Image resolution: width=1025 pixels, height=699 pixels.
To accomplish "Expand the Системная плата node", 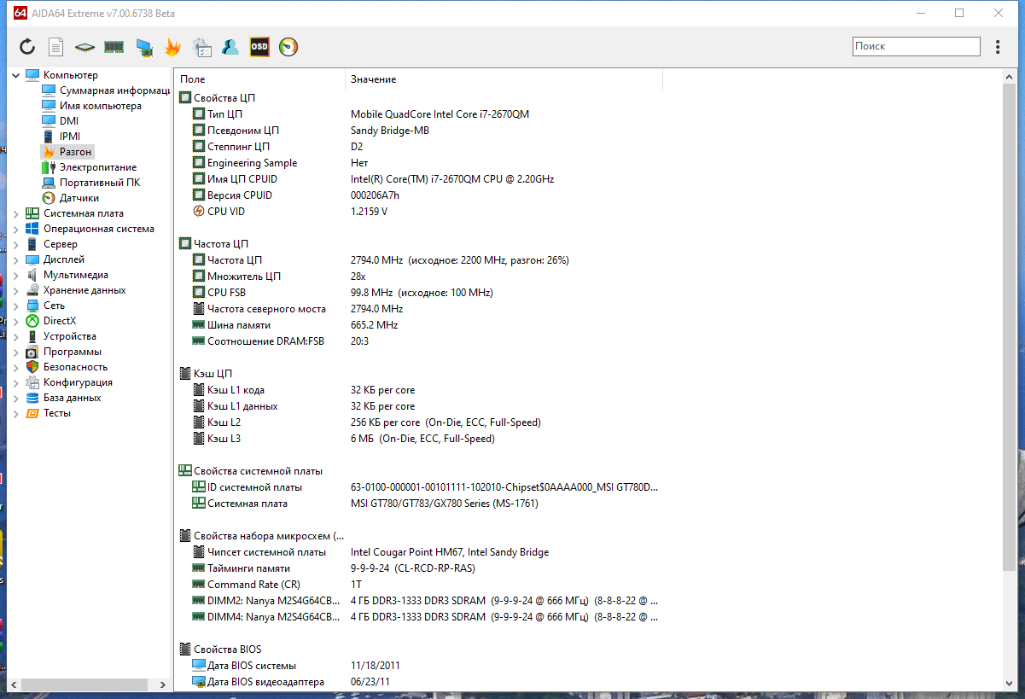I will pos(15,213).
